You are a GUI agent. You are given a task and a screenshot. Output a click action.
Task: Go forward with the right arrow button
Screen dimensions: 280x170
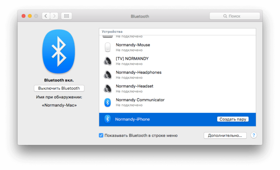(x=54, y=16)
